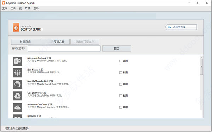Click the description under the Microsoft OneDrive title
Image resolution: width=212 pixels, height=132 pixels.
[x=48, y=107]
